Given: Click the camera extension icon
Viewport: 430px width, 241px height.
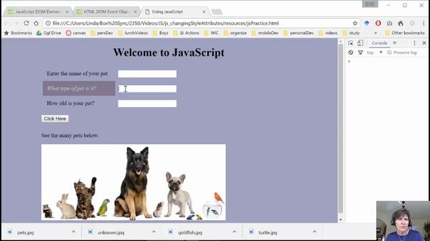Looking at the screenshot, I should pyautogui.click(x=390, y=23).
